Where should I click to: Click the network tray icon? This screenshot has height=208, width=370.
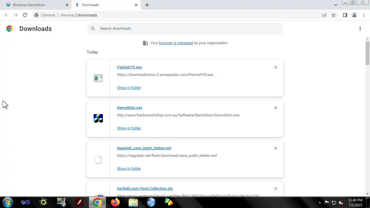334,203
